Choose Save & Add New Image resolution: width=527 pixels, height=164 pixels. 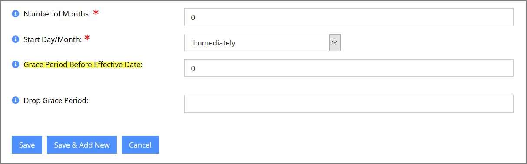(82, 145)
